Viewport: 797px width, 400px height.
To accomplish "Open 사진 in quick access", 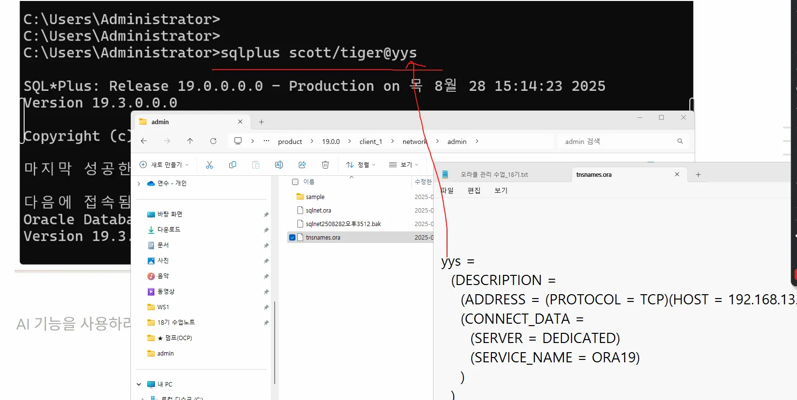I will click(163, 261).
